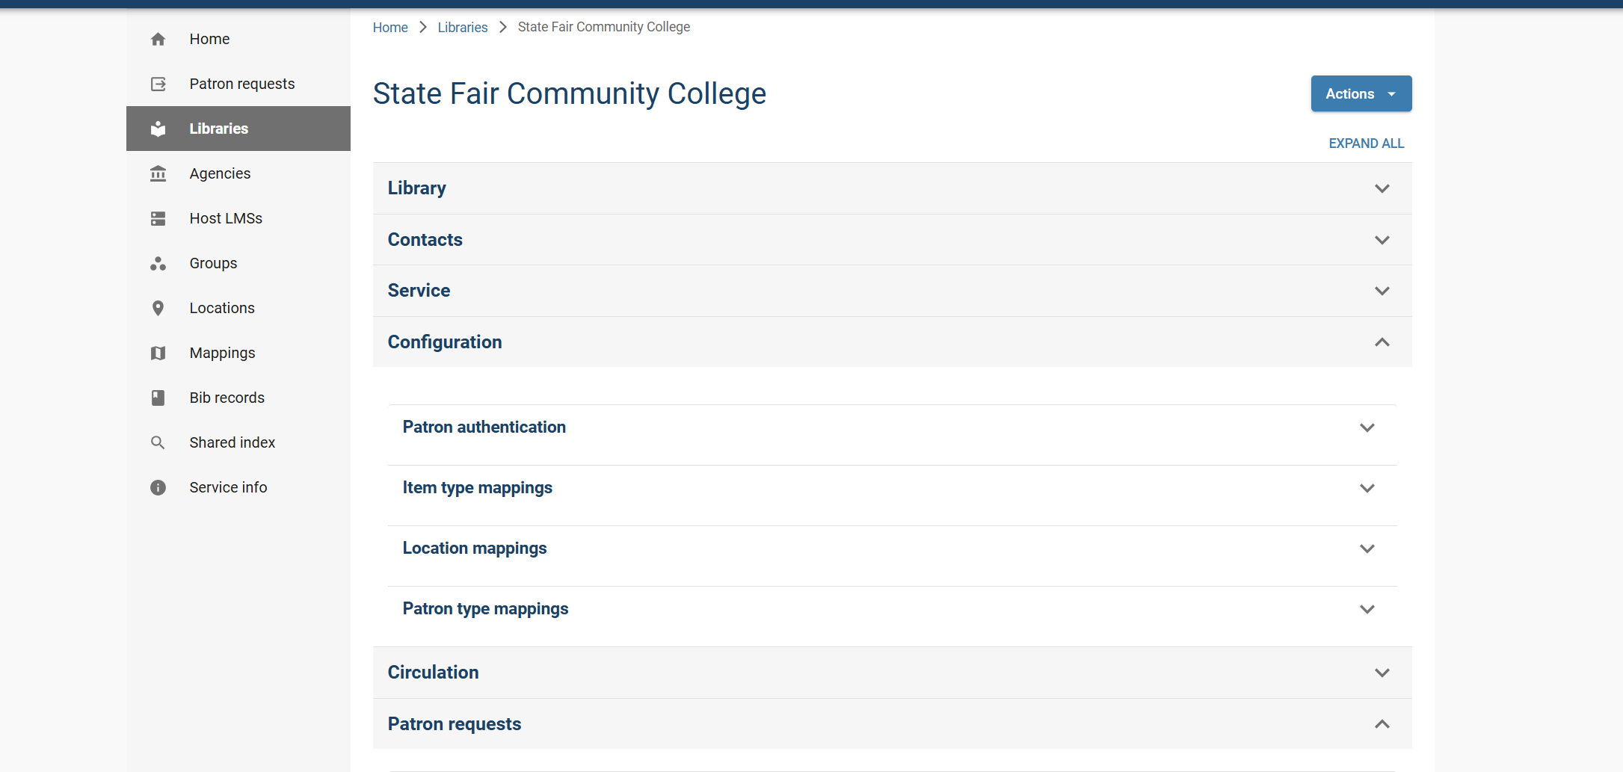Expand Patron authentication subsection
Viewport: 1623px width, 772px height.
[892, 427]
